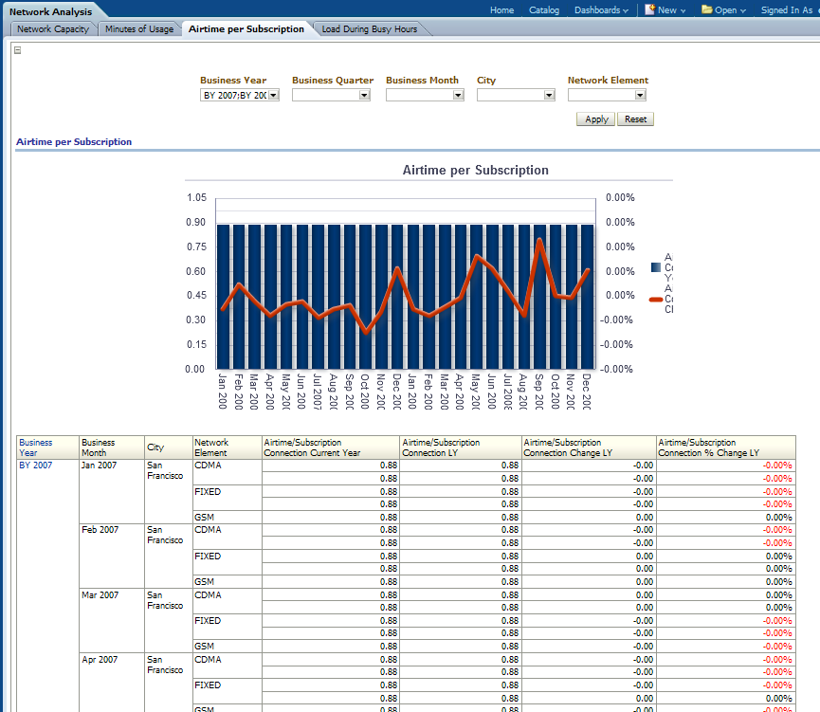
Task: Expand the Business Quarter dropdown
Action: tap(364, 95)
